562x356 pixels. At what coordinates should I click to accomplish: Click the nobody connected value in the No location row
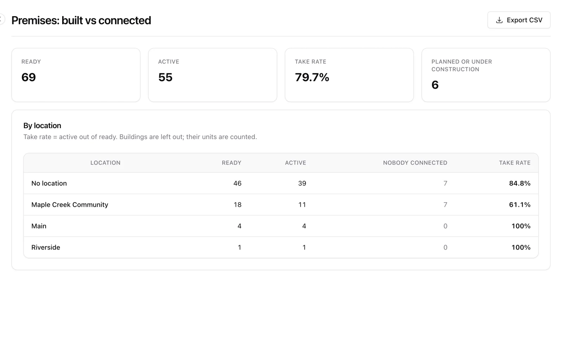pos(445,183)
